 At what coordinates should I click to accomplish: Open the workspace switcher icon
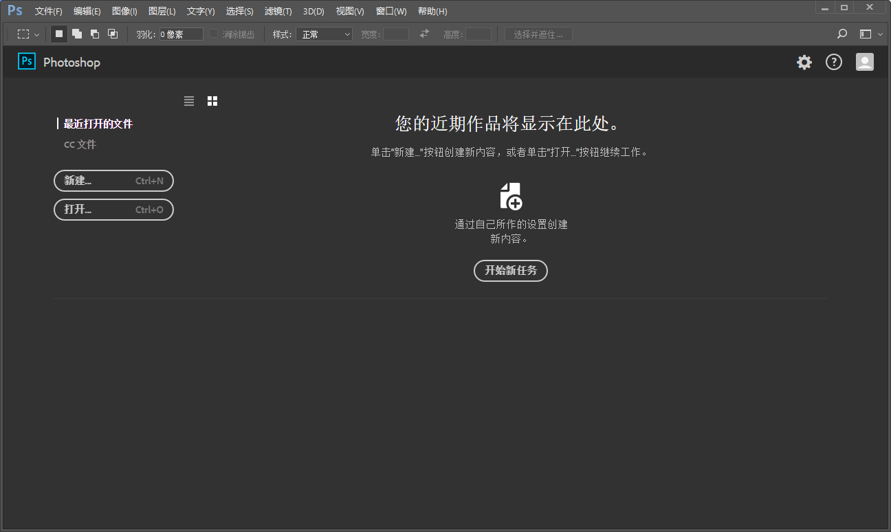pos(866,34)
